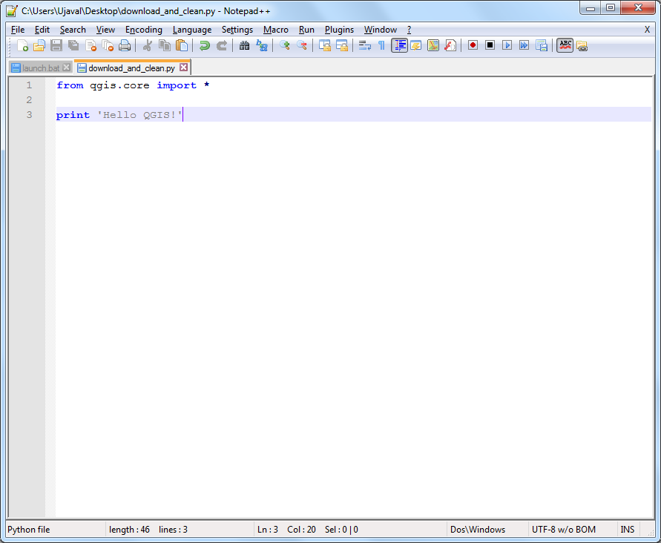Image resolution: width=661 pixels, height=543 pixels.
Task: Open the Plugins menu
Action: (339, 30)
